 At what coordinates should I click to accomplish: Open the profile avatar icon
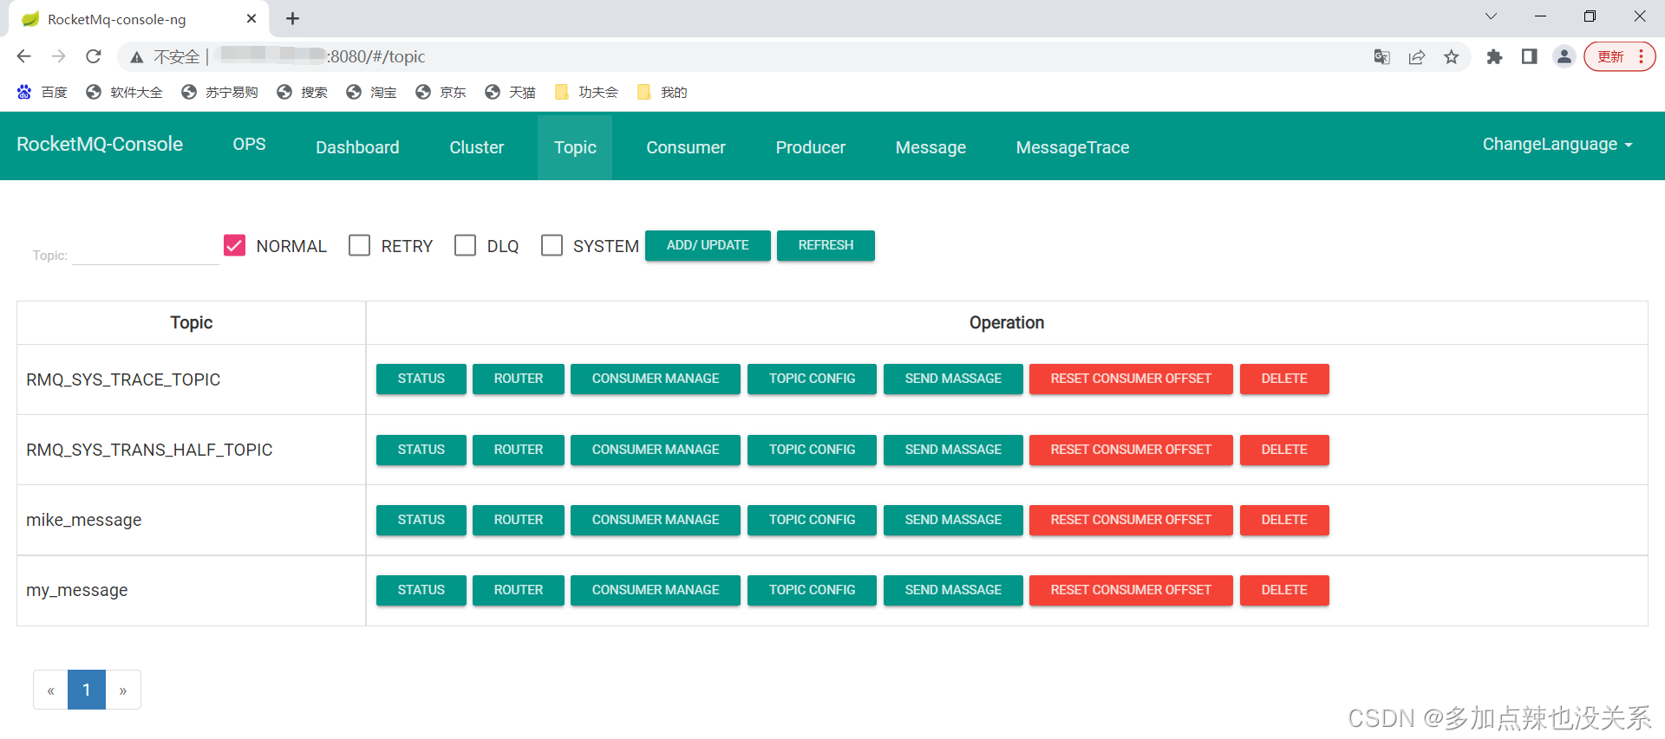[1564, 57]
